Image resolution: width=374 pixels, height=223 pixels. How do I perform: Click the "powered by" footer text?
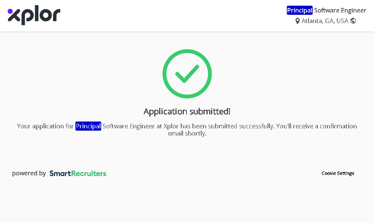[29, 173]
